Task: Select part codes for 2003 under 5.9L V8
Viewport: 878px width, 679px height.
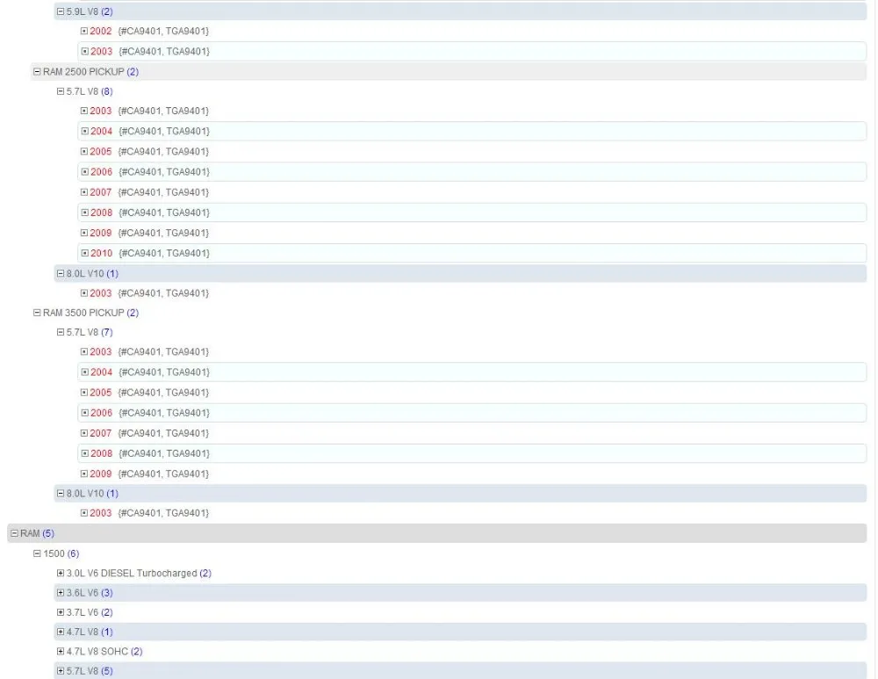Action: pyautogui.click(x=164, y=51)
